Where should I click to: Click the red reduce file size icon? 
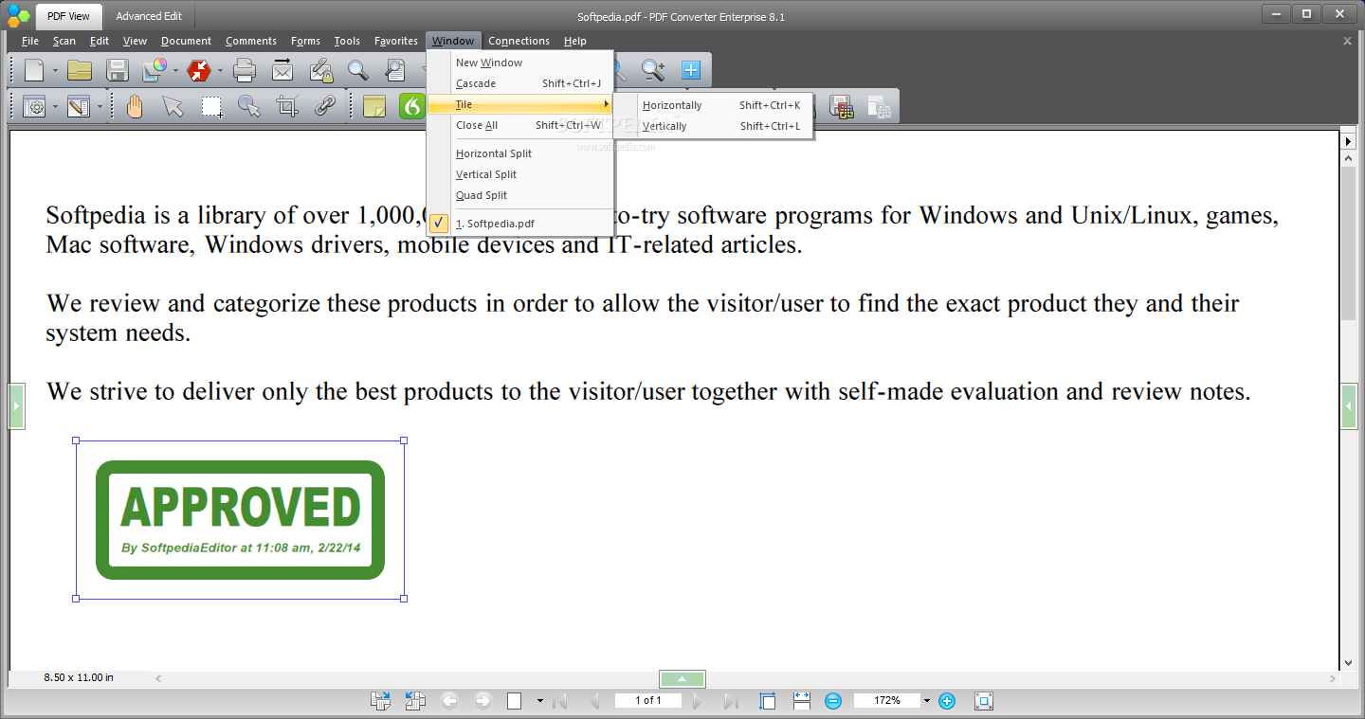[199, 70]
